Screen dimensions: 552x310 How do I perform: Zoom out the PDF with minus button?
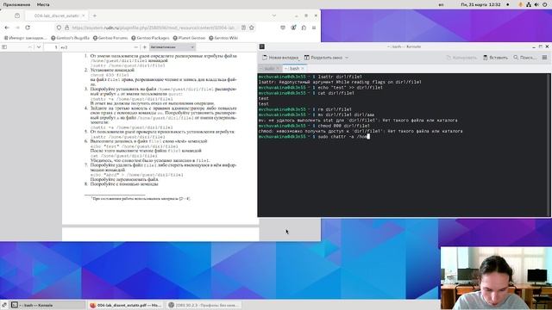click(x=136, y=47)
